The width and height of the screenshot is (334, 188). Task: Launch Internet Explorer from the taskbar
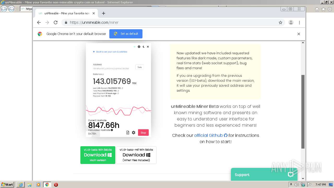point(21,185)
